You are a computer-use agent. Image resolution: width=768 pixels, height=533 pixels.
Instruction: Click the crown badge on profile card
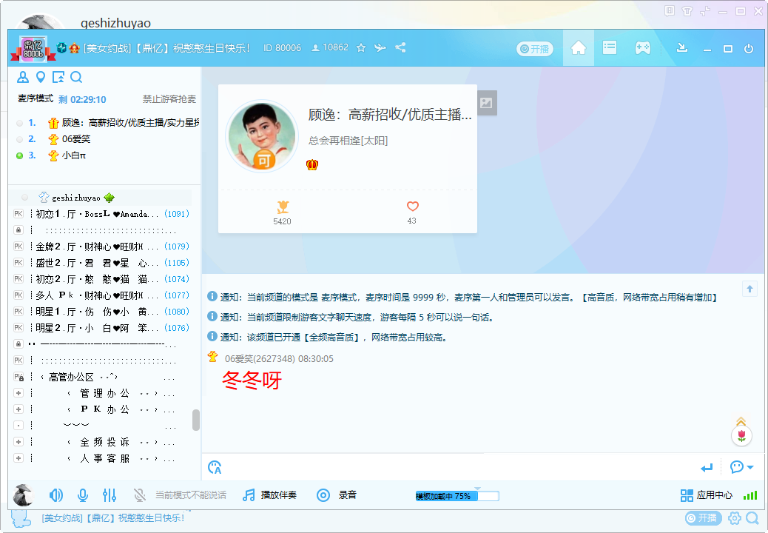(312, 164)
